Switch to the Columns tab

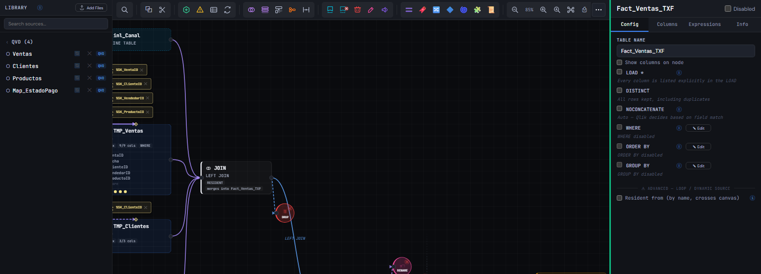tap(667, 24)
